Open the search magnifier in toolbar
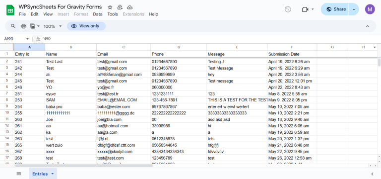The width and height of the screenshot is (381, 179). [13, 26]
